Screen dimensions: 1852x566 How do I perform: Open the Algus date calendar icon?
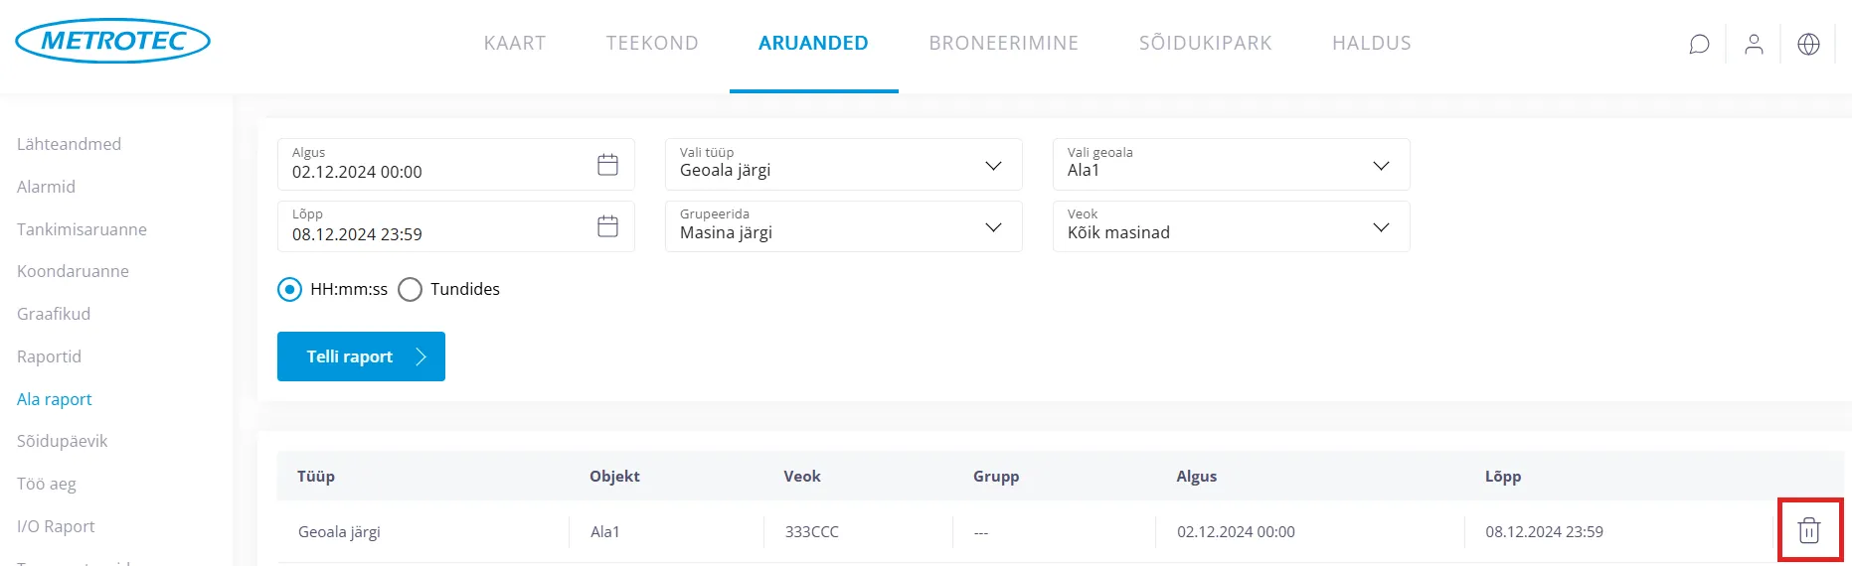(x=607, y=165)
